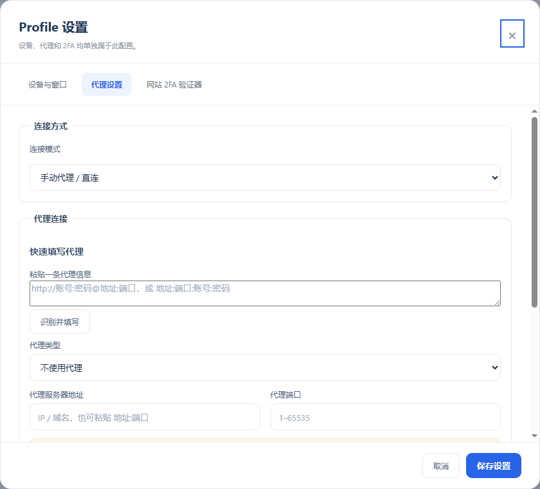This screenshot has width=540, height=489.
Task: Click the Profile 设置 dialog title
Action: [53, 27]
